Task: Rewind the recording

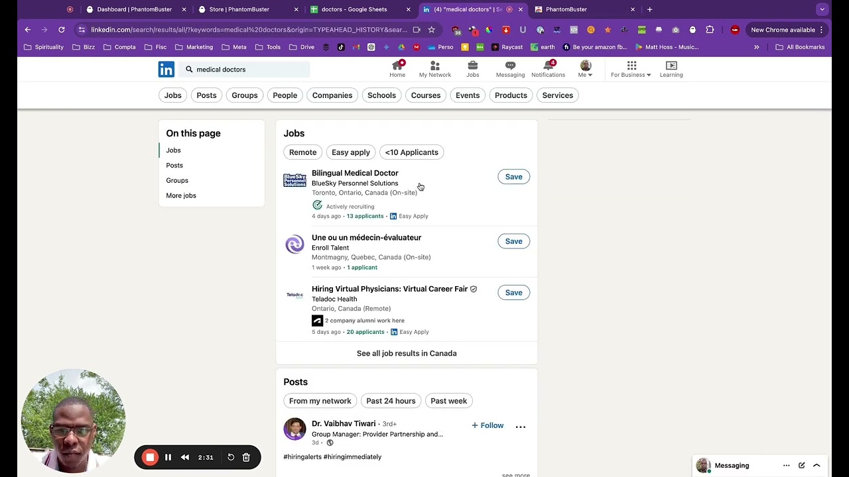Action: click(185, 457)
